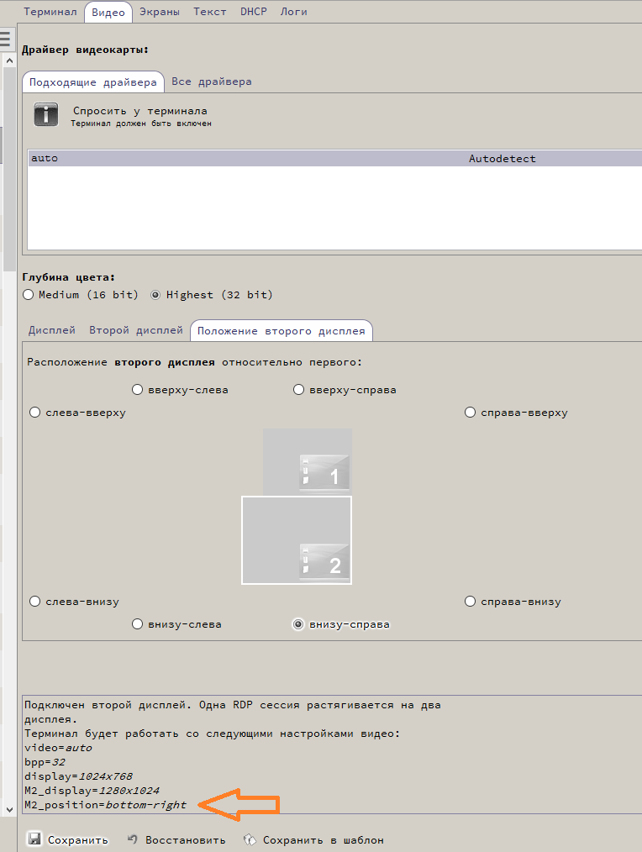The height and width of the screenshot is (852, 642).
Task: Click the floppy disk Сохранить icon
Action: [x=34, y=839]
